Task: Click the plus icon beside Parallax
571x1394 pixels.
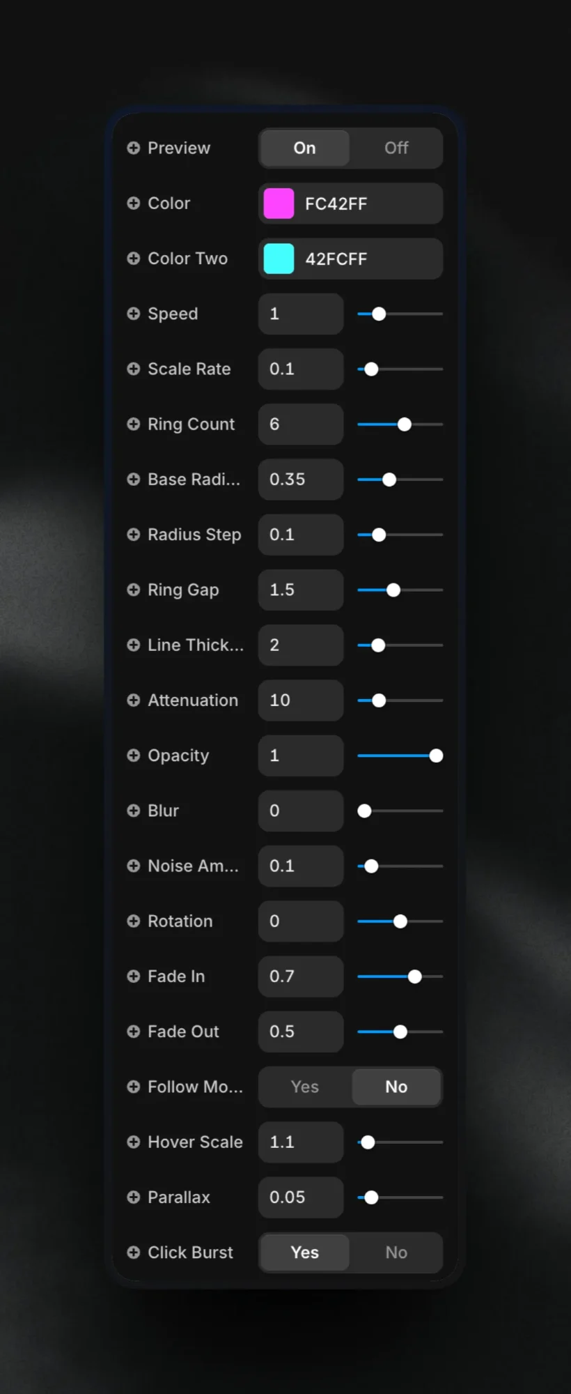Action: (x=133, y=1197)
